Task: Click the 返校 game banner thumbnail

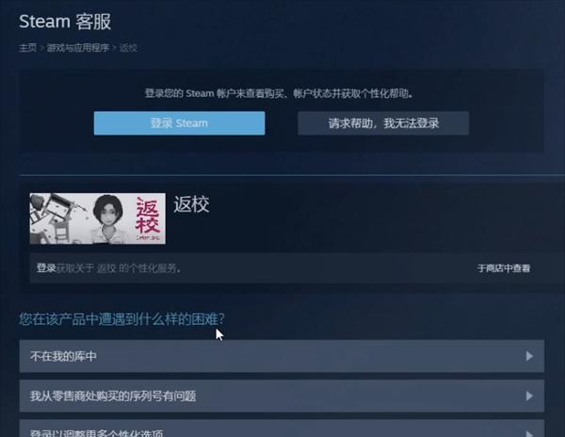Action: [98, 218]
